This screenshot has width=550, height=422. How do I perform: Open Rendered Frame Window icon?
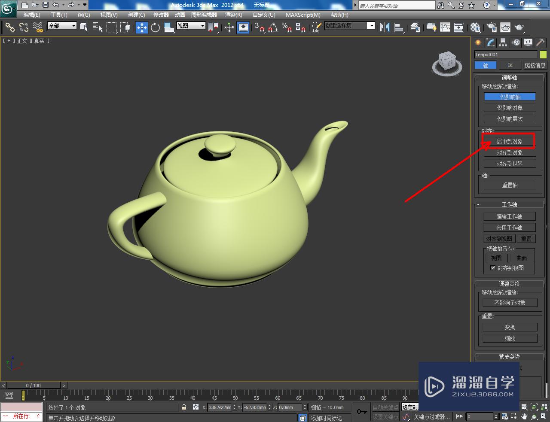tap(505, 27)
